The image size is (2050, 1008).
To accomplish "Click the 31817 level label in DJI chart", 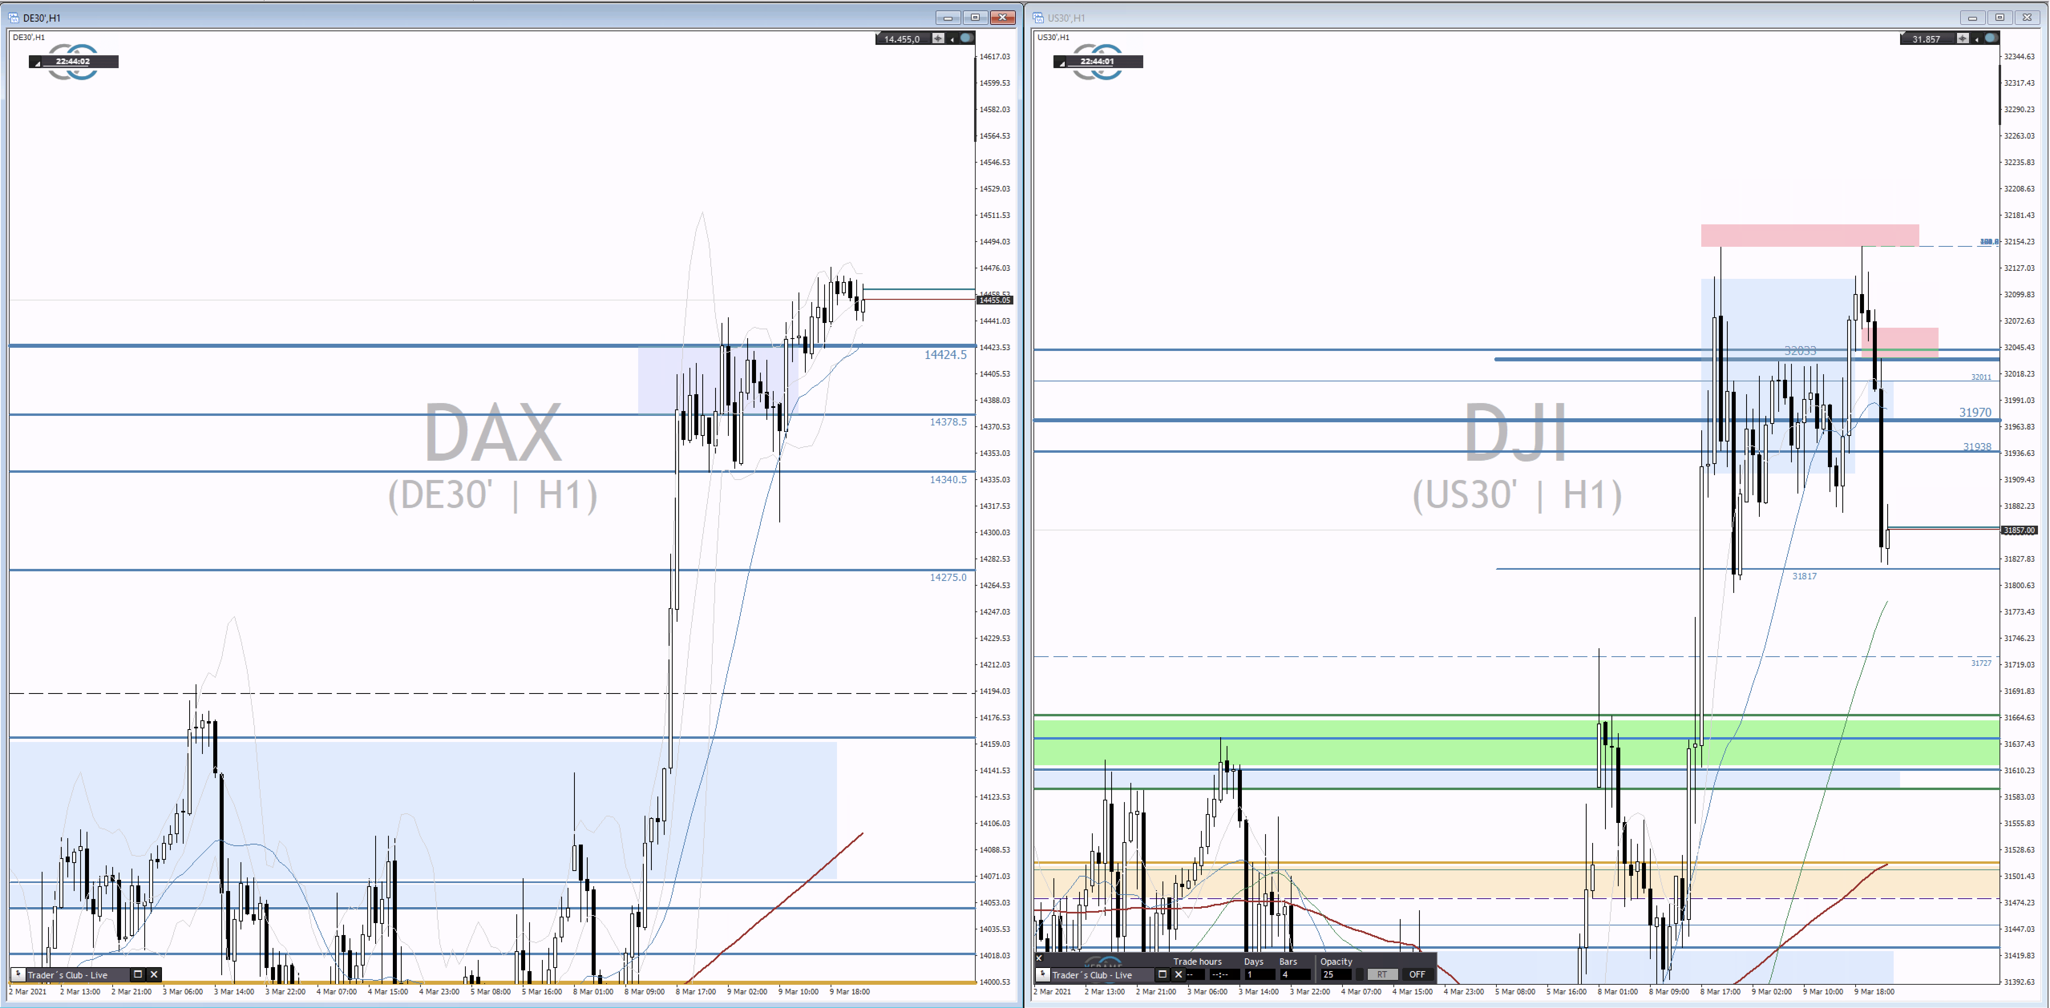I will [1804, 576].
